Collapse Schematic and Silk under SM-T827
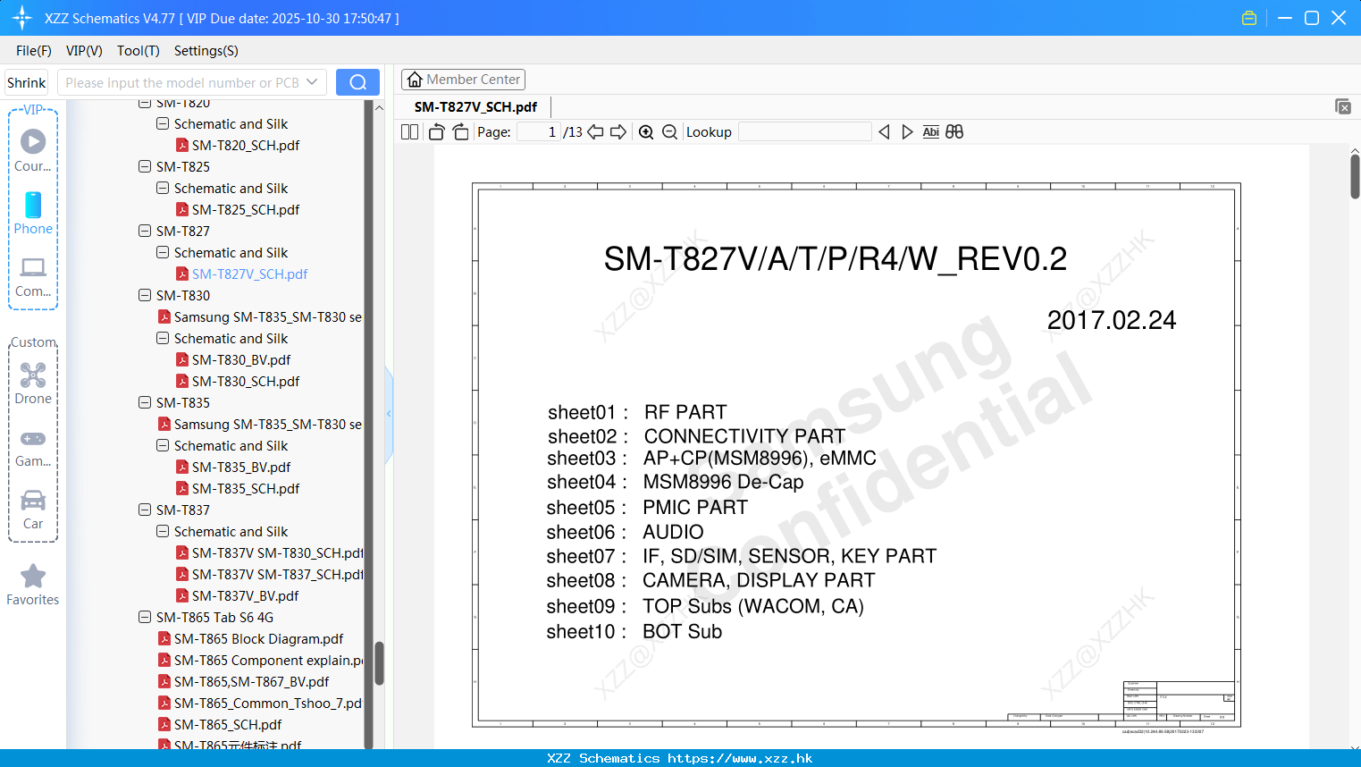Viewport: 1361px width, 767px height. coord(163,252)
